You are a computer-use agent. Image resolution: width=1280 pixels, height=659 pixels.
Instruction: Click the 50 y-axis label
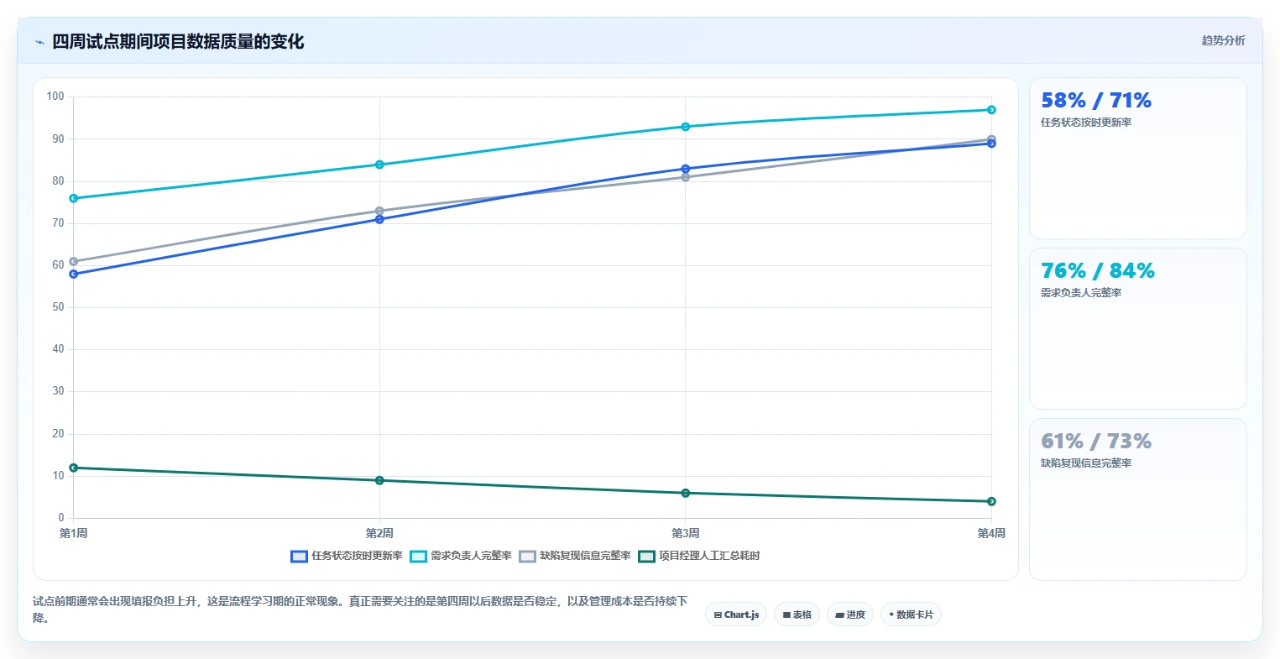pyautogui.click(x=58, y=307)
